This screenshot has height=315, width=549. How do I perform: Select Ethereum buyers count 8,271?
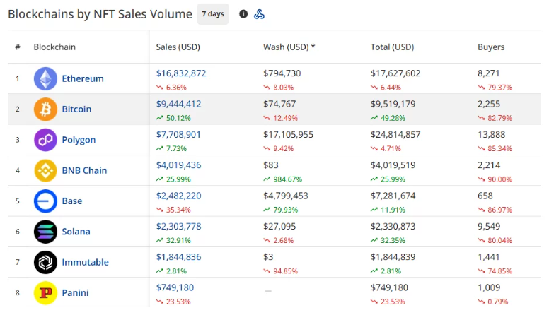tap(488, 73)
